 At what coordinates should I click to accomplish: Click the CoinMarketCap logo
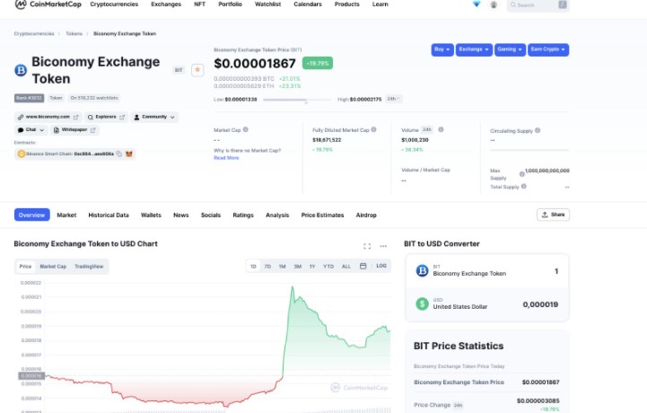(48, 4)
